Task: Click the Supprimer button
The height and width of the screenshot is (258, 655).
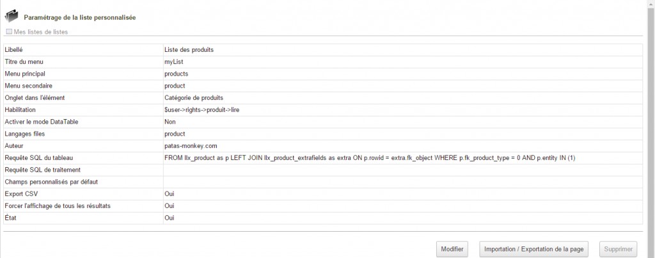Action: (618, 248)
